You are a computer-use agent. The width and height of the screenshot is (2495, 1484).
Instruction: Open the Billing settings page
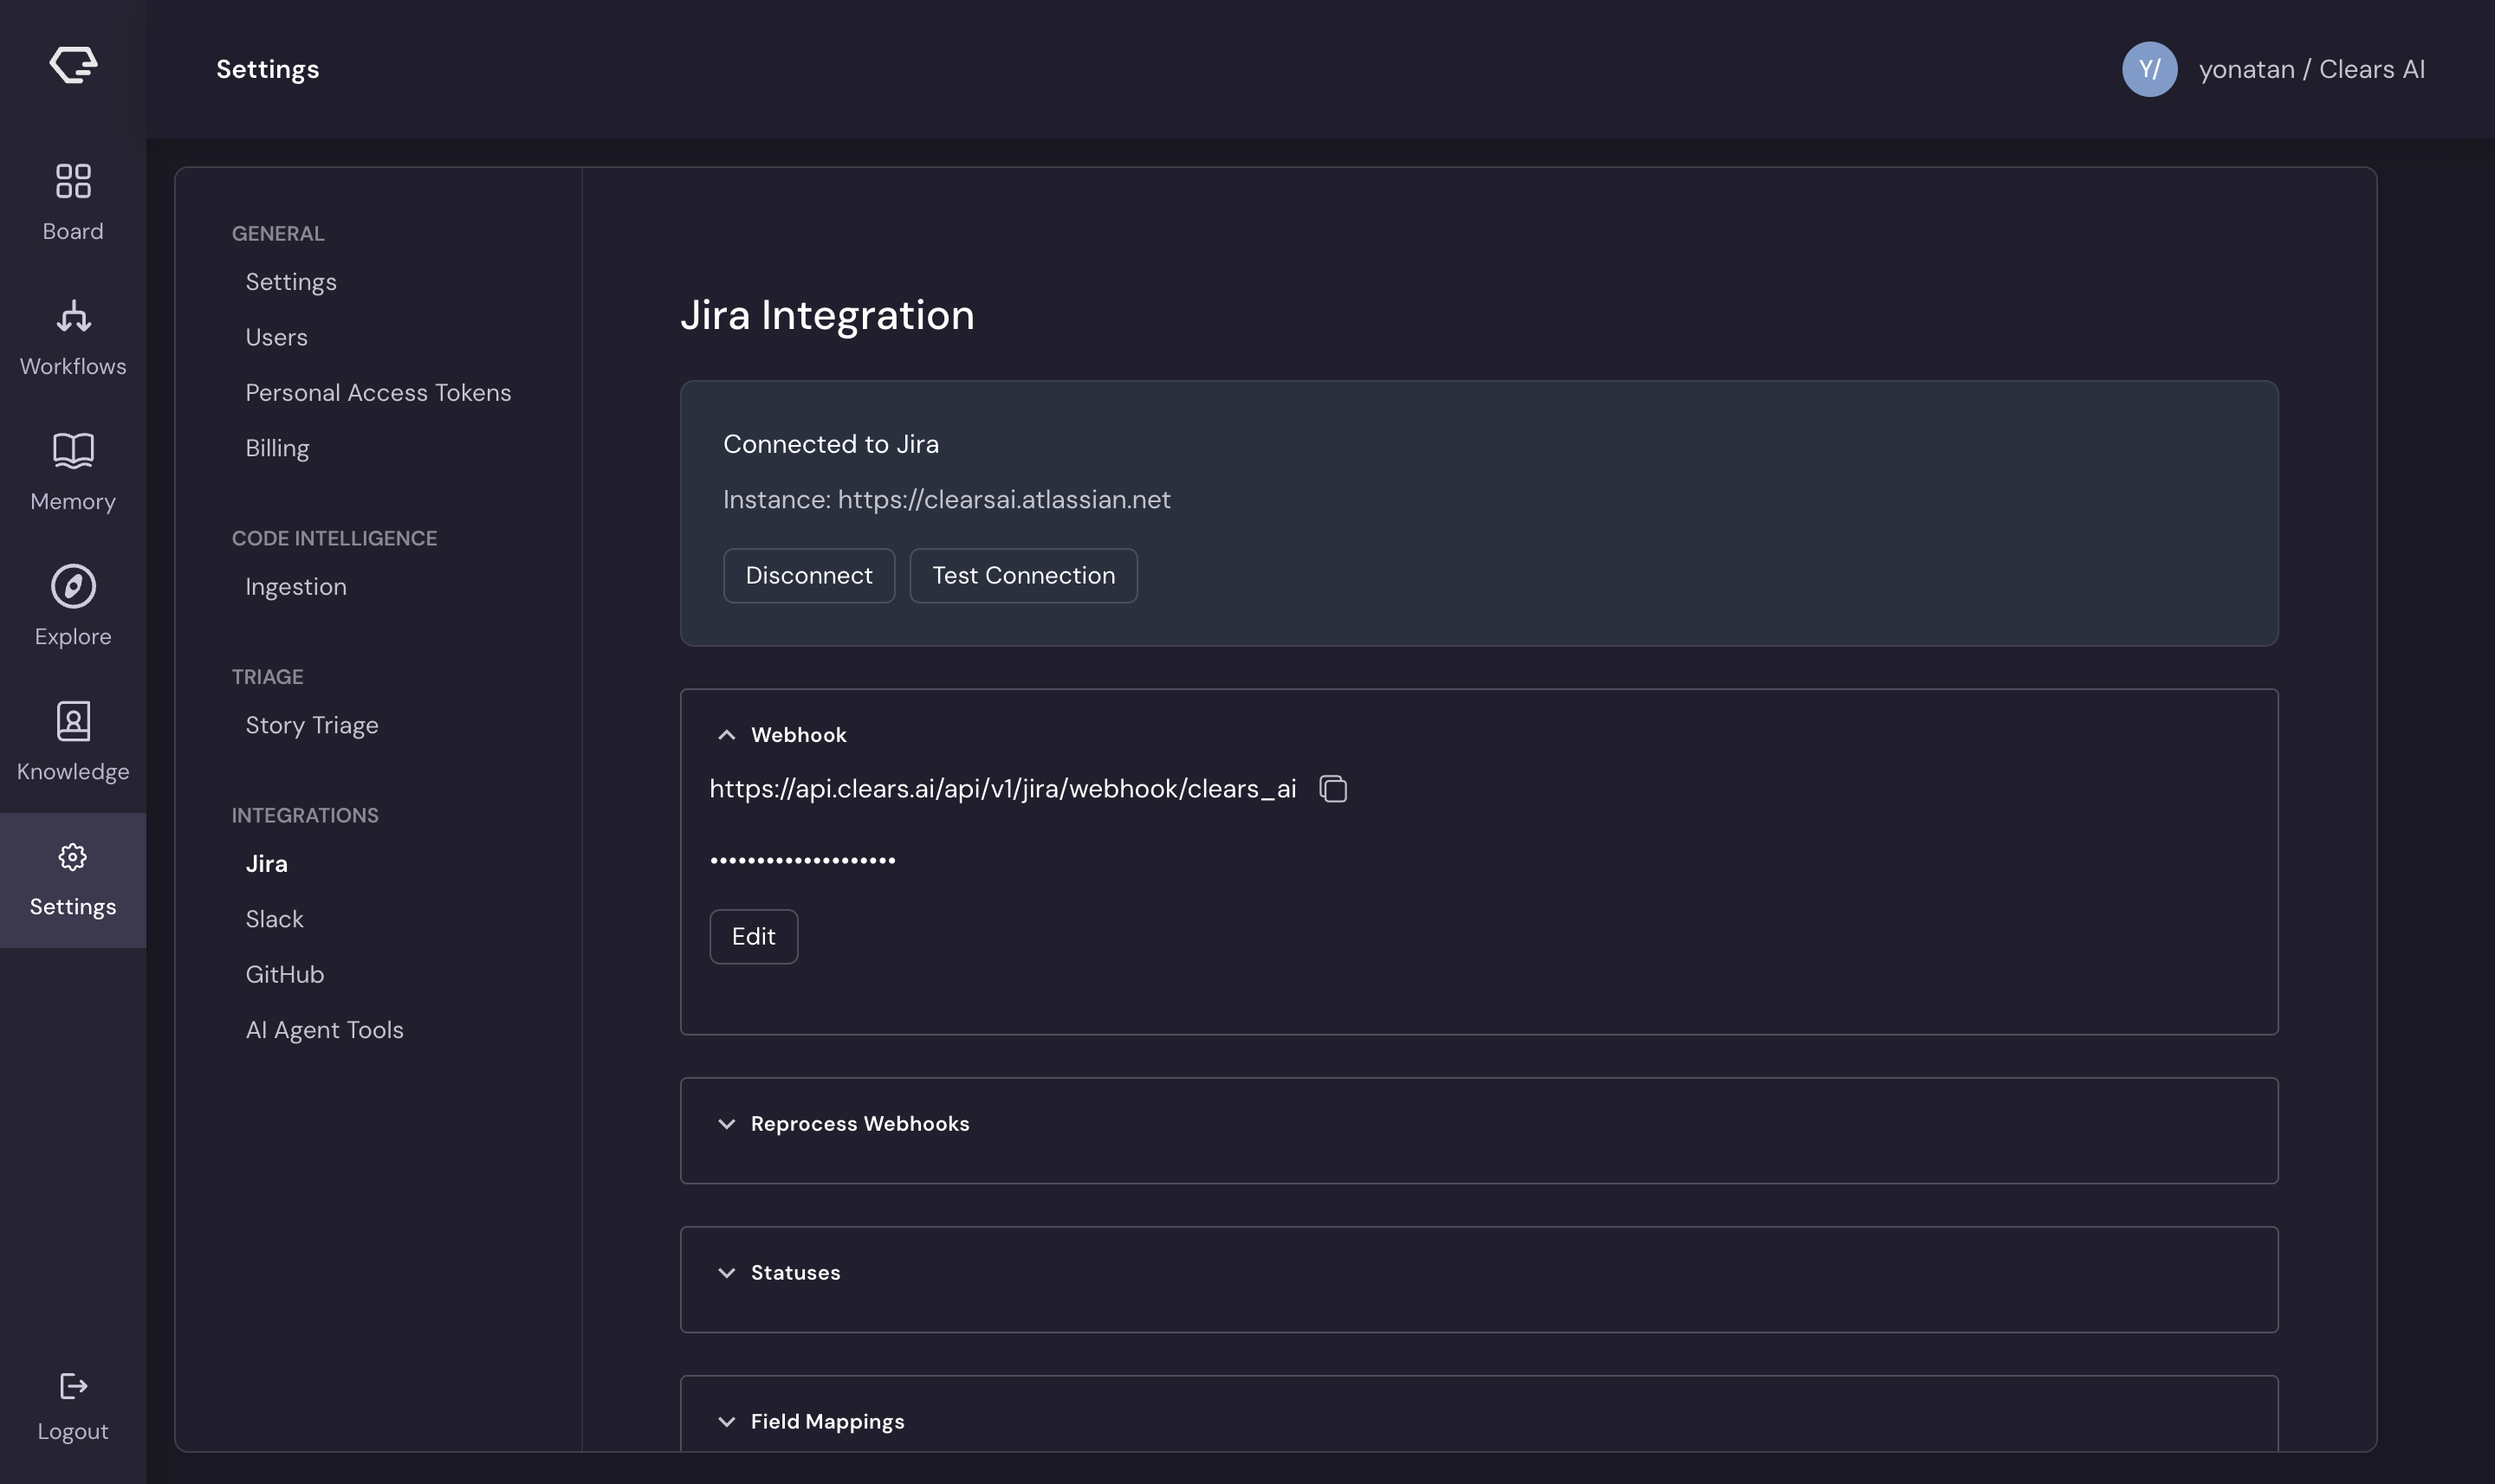click(x=277, y=448)
